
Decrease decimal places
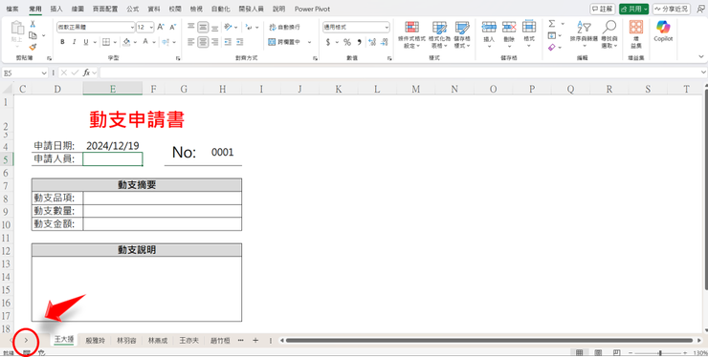(x=384, y=42)
